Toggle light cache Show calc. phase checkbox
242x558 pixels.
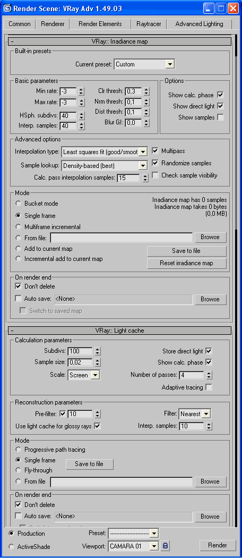tap(209, 362)
